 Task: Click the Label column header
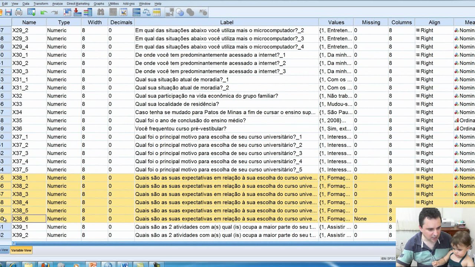pyautogui.click(x=227, y=22)
